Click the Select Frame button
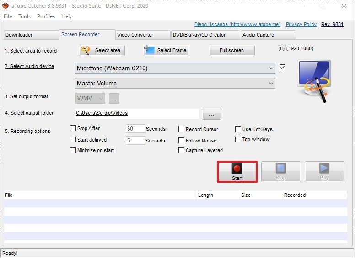Image resolution: width=355 pixels, height=258 pixels. pyautogui.click(x=166, y=50)
